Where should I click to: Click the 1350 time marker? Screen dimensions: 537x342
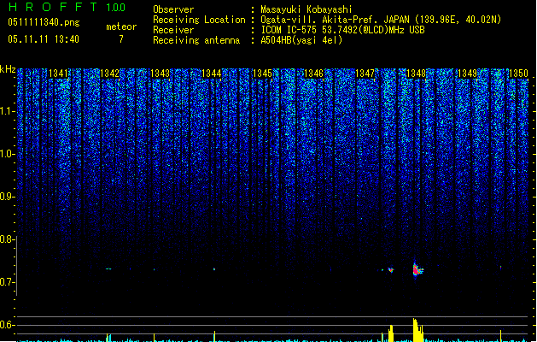pyautogui.click(x=518, y=74)
